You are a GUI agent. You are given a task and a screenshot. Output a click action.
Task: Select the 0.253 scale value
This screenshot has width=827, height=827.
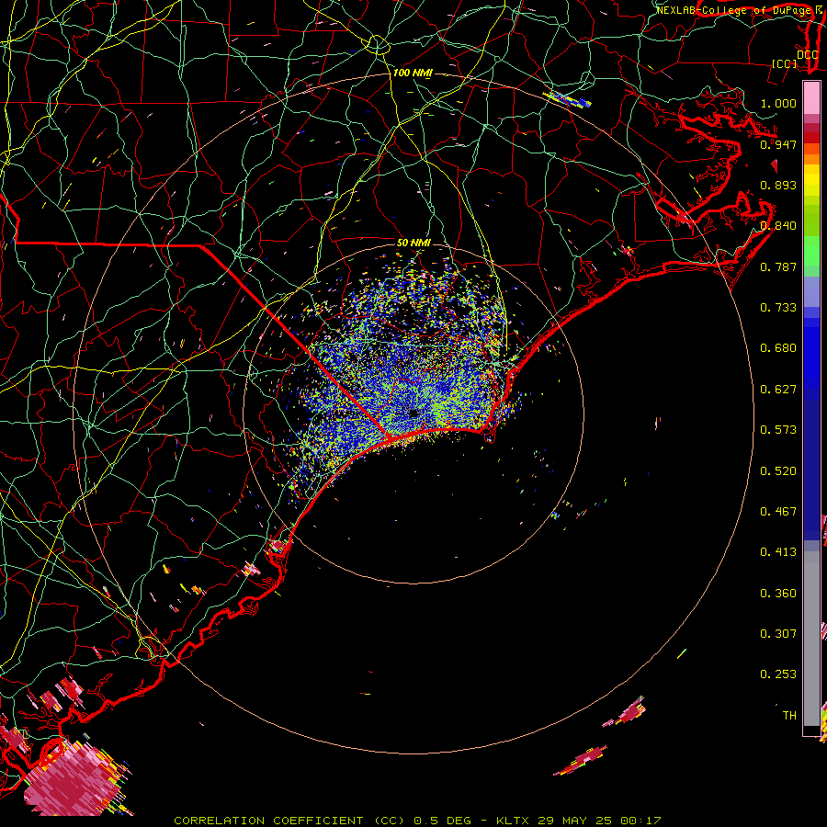(x=778, y=674)
